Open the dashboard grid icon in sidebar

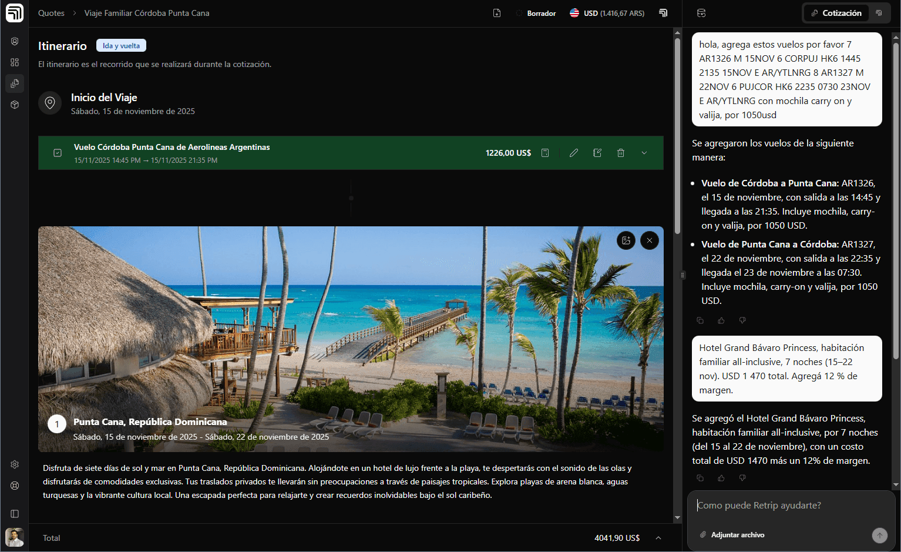pos(15,62)
